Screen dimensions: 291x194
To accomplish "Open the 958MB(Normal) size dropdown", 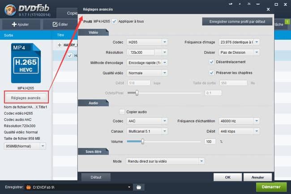I will 43,146.
